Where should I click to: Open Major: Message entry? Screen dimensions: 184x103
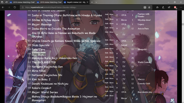[x=42, y=25]
